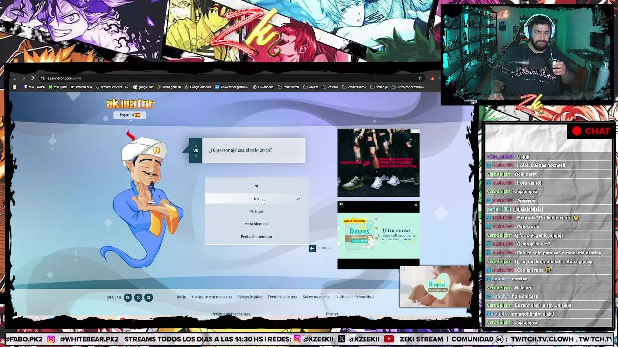This screenshot has height=347, width=618.
Task: Answer No to the question
Action: click(x=256, y=199)
